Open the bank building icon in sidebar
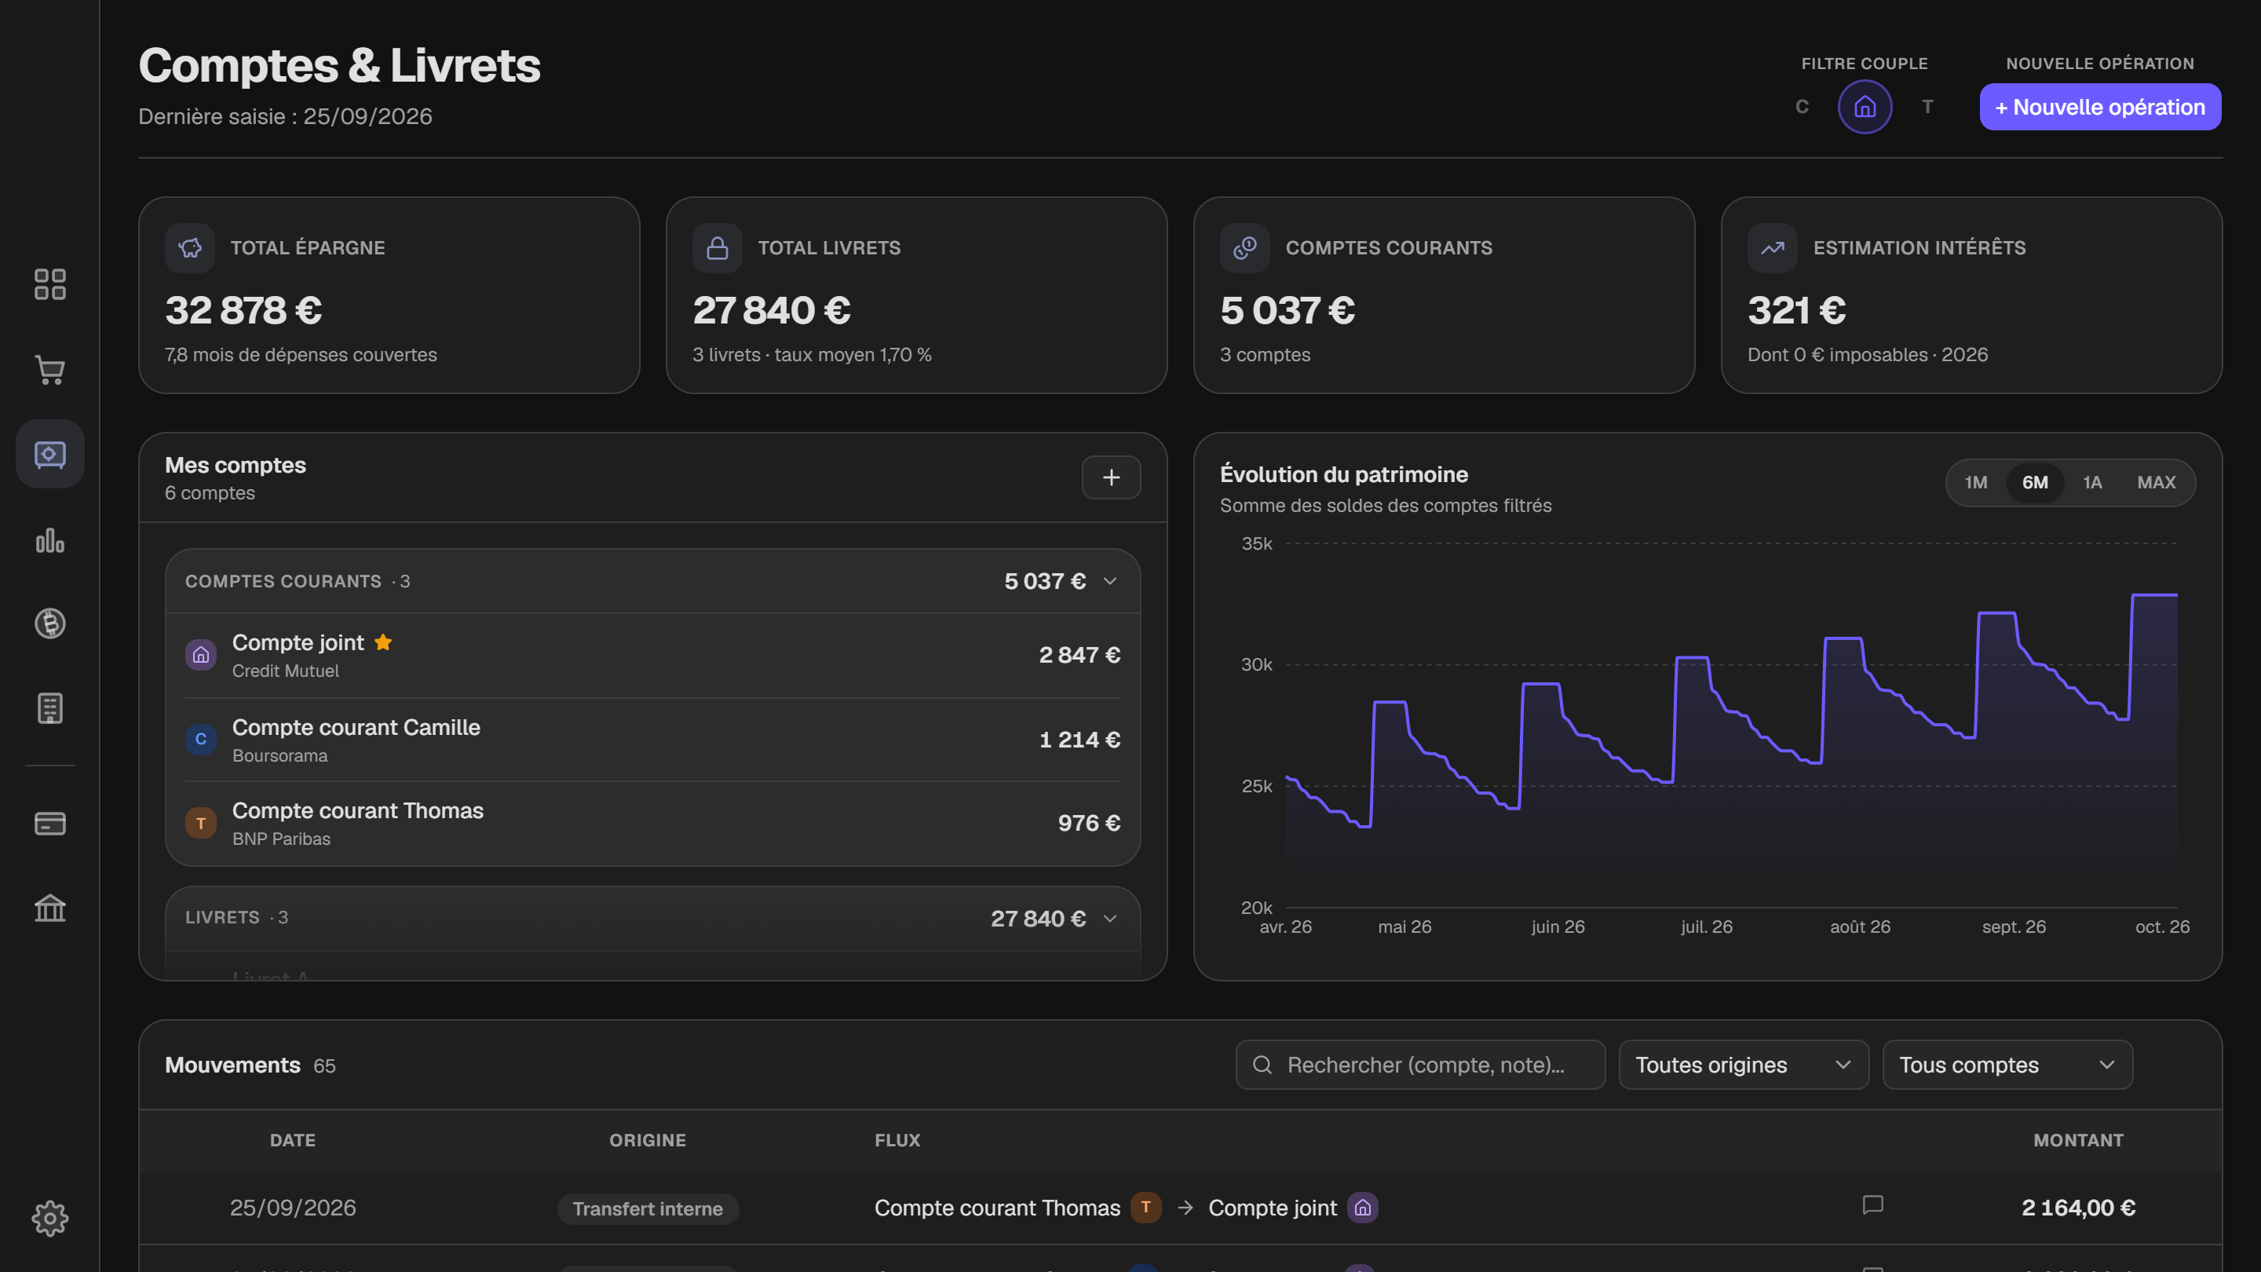This screenshot has width=2261, height=1272. [x=50, y=908]
